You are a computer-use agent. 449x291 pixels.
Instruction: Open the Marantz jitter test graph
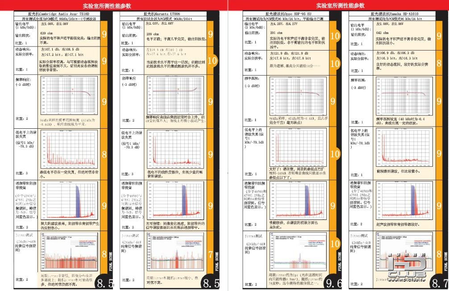175,252
